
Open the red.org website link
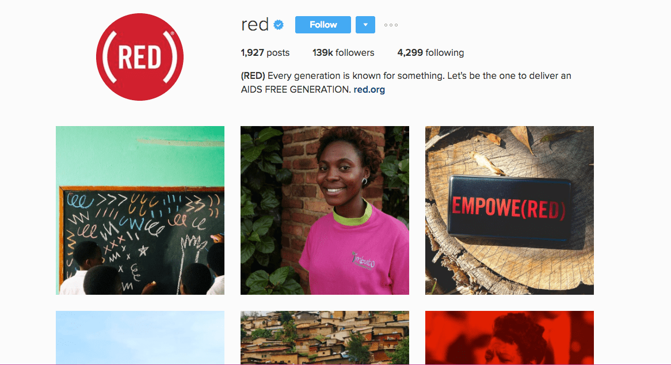[x=369, y=89]
